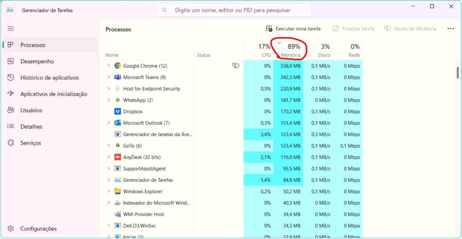
Task: Click the WhatsApp icon
Action: click(117, 100)
